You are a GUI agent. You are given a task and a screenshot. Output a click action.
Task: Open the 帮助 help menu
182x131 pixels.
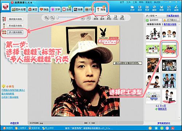pyautogui.click(x=141, y=2)
